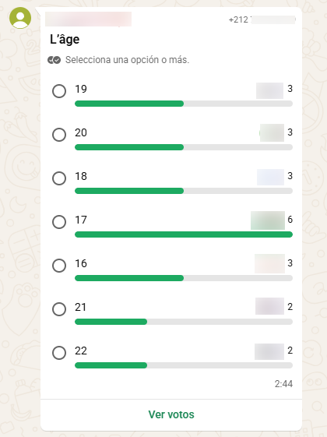Vote for the 17 option
The width and height of the screenshot is (327, 437).
pos(59,222)
